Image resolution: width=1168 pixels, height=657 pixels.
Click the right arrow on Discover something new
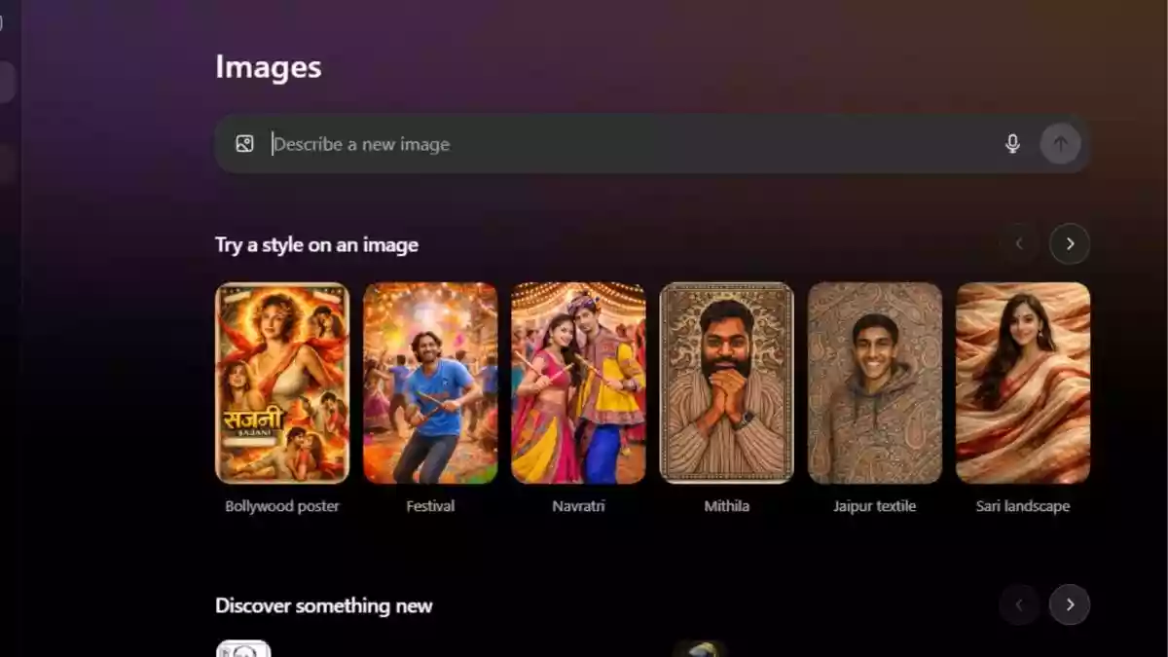[x=1070, y=604]
